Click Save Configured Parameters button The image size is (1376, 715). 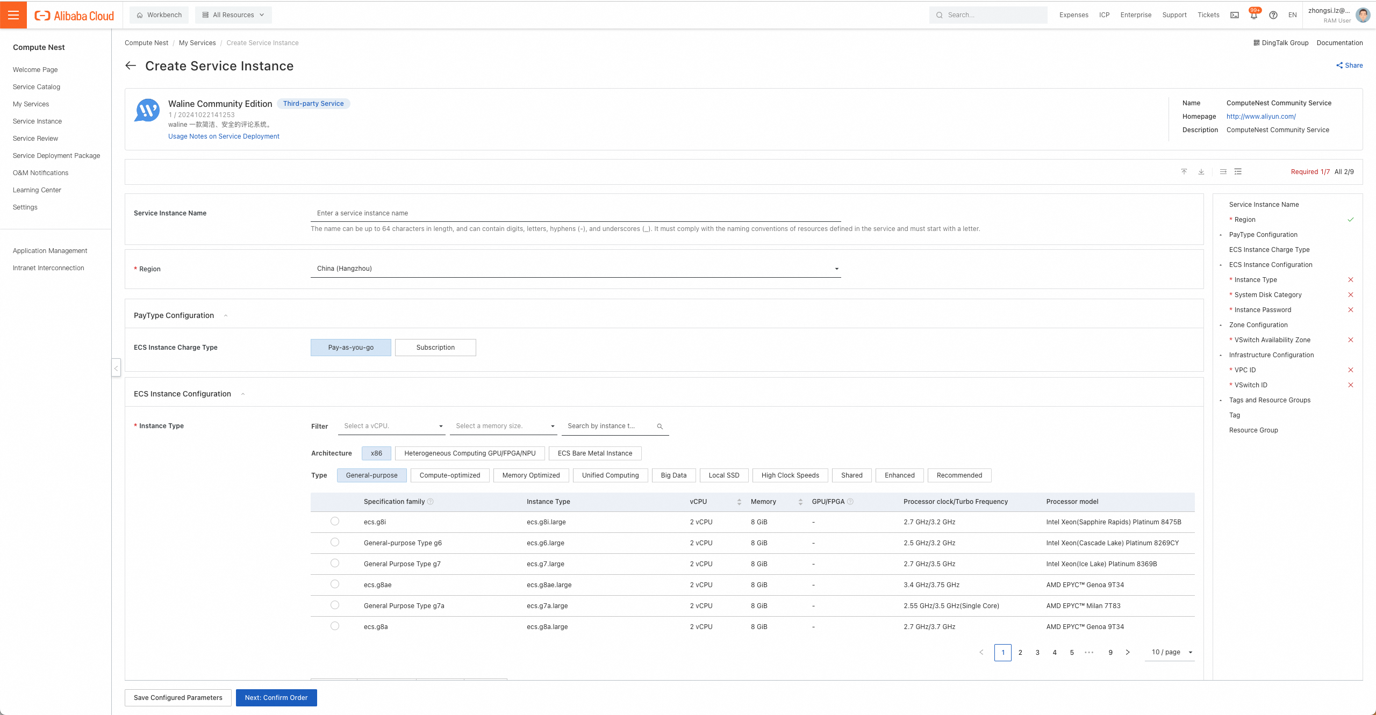[178, 698]
